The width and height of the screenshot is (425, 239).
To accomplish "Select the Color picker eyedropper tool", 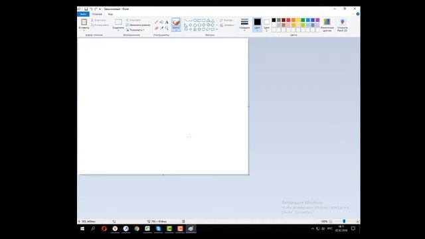I will 161,28.
